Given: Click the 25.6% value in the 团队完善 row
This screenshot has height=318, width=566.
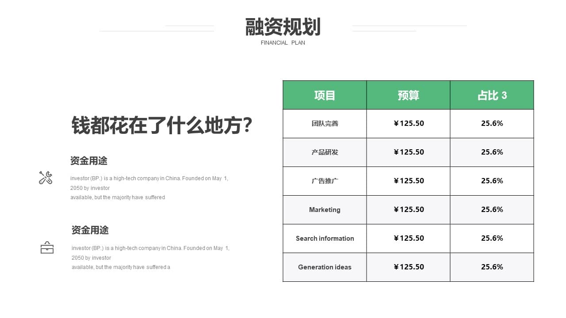Looking at the screenshot, I should coord(492,124).
